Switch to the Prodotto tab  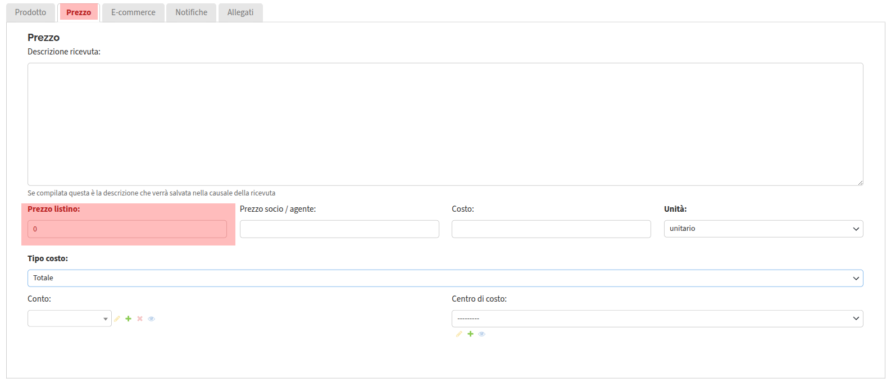coord(31,12)
